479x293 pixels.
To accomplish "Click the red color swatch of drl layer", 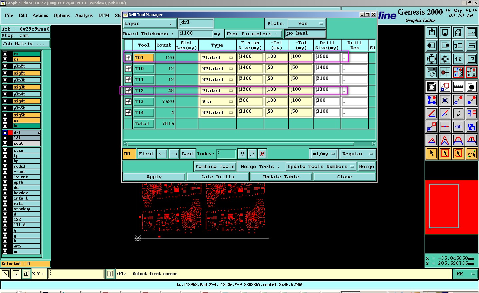I will [10, 133].
